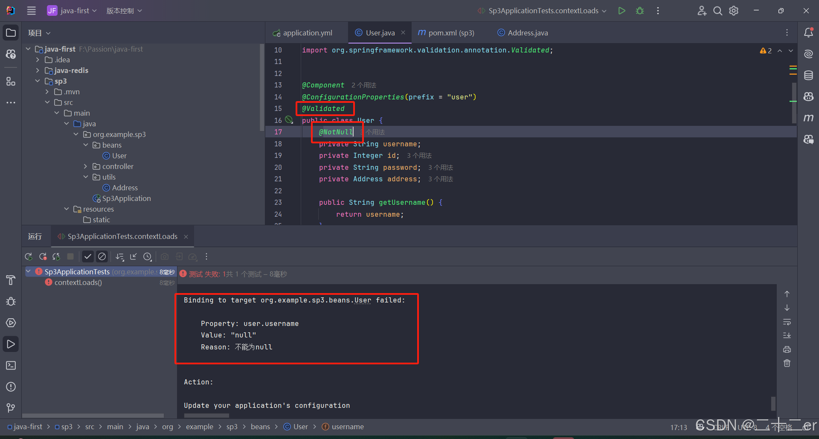Close the contextLoads run tab
819x439 pixels.
[186, 236]
